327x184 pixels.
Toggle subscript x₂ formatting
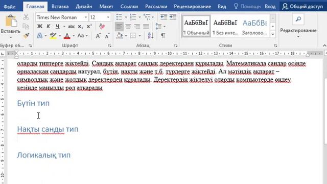[x=80, y=27]
